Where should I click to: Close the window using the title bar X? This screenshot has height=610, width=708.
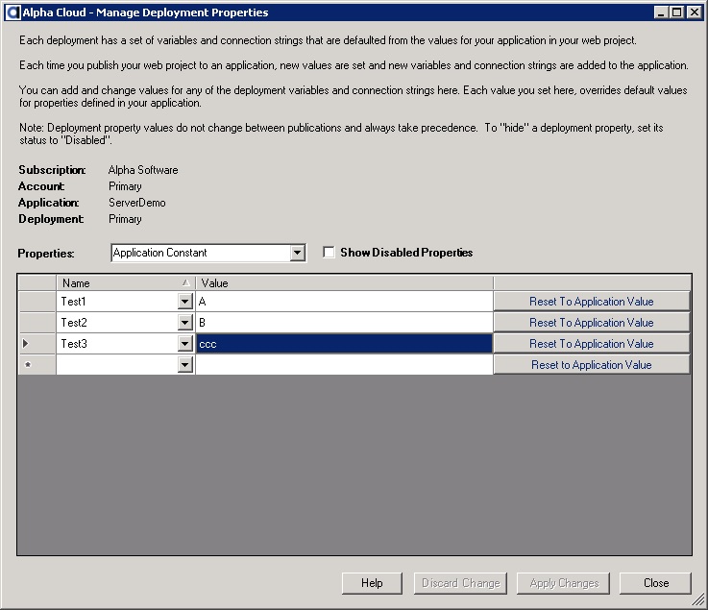[694, 12]
